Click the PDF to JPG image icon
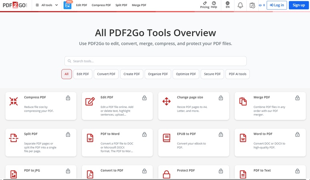The image size is (310, 180). click(x=14, y=174)
